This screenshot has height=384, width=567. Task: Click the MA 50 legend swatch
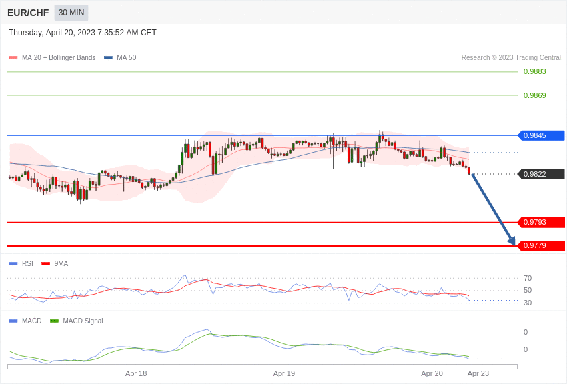click(x=108, y=58)
